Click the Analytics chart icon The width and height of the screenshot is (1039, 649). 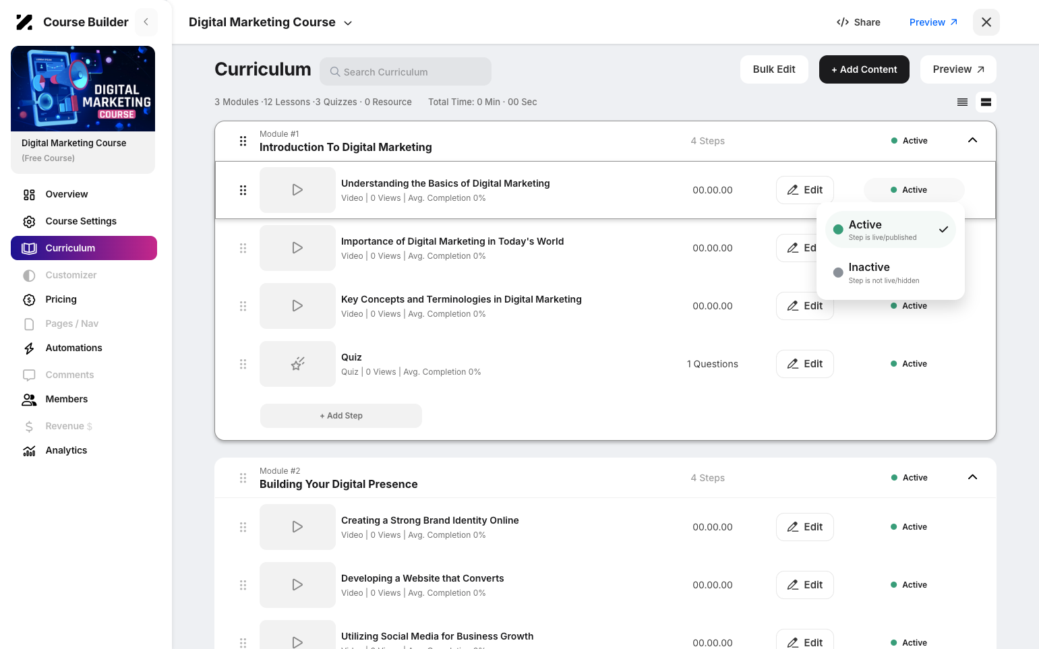tap(29, 451)
